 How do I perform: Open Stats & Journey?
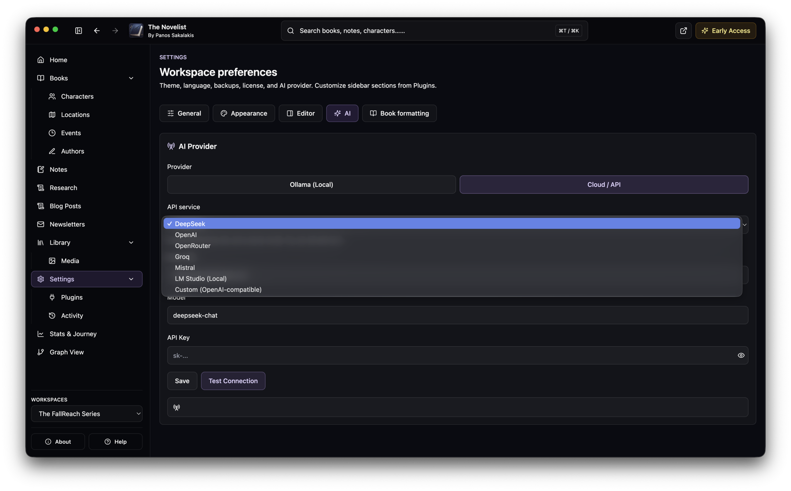click(87, 334)
